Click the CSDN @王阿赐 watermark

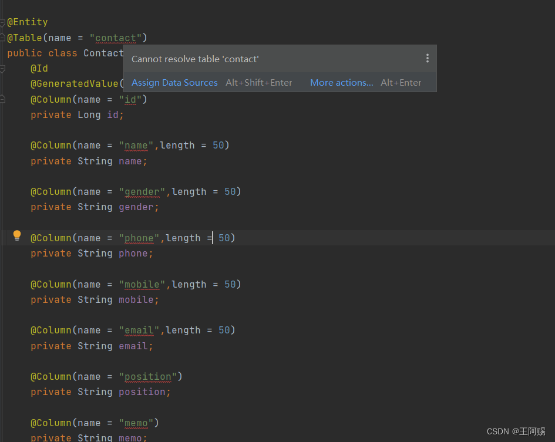coord(517,431)
